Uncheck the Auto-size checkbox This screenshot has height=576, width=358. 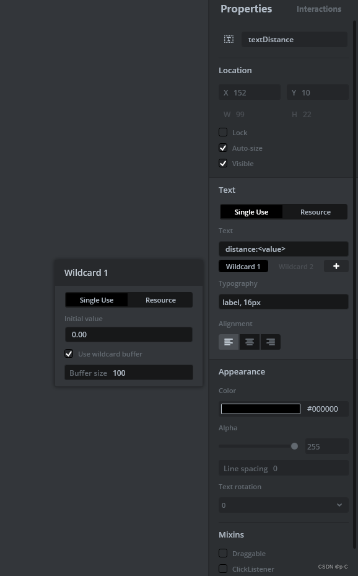click(223, 148)
